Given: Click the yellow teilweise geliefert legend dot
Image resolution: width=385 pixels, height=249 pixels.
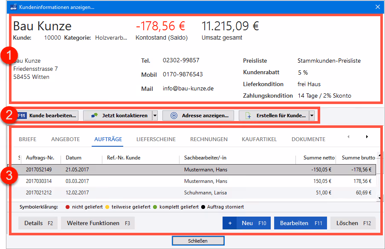Looking at the screenshot, I should click(x=107, y=207).
